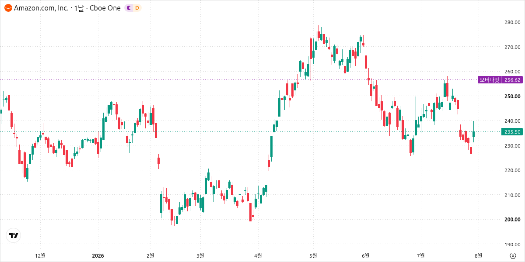This screenshot has width=525, height=262.
Task: Click the 6월 time axis label
Action: coord(366,255)
